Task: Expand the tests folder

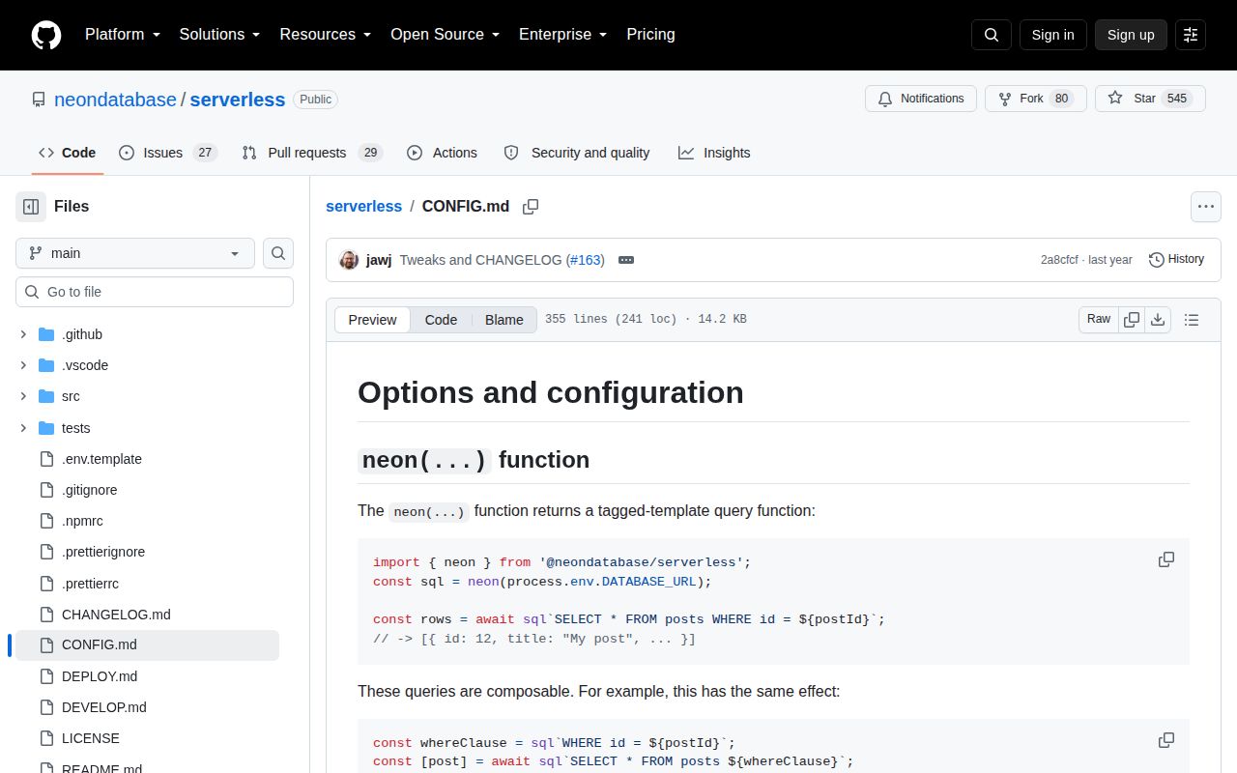Action: click(x=23, y=428)
